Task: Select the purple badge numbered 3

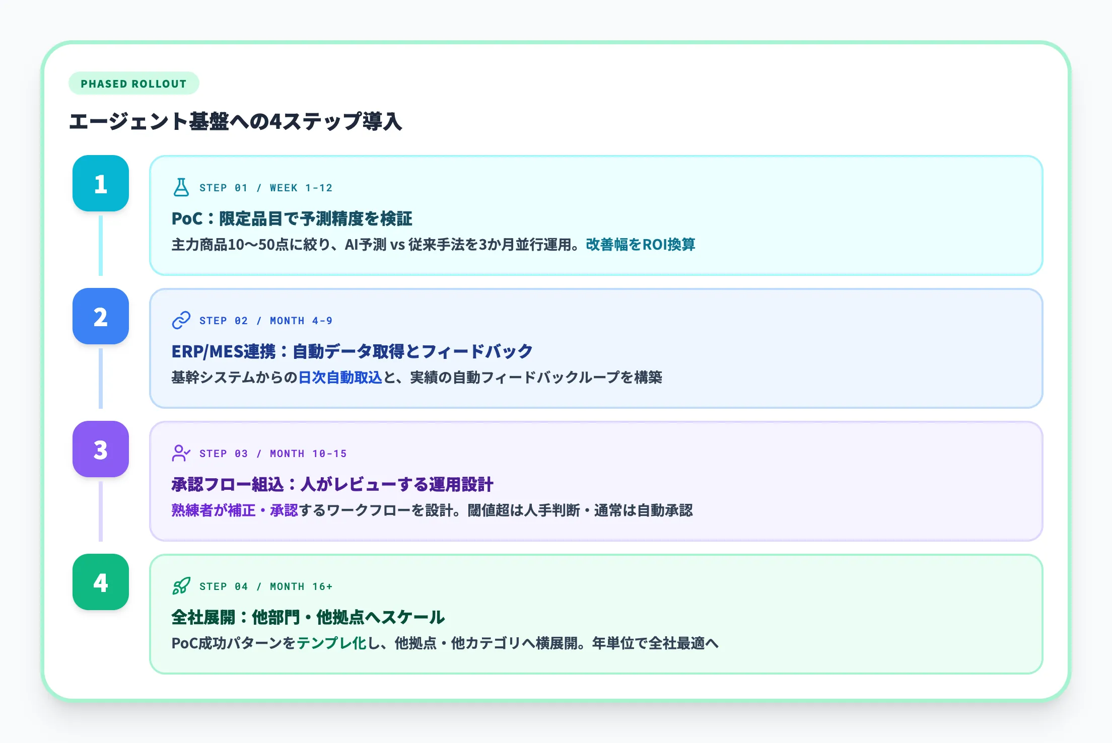Action: [101, 450]
